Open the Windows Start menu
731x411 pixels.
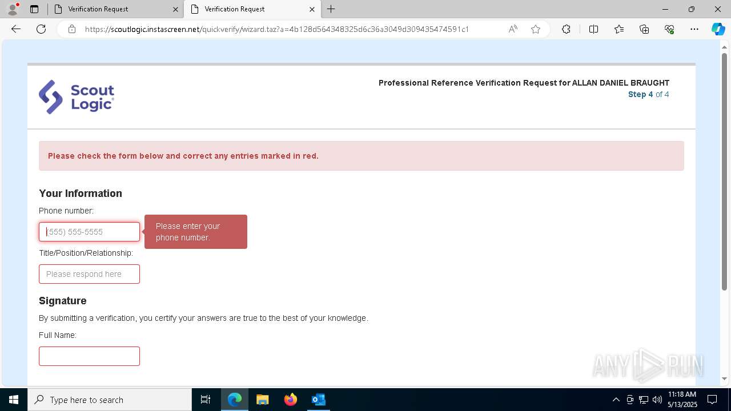[14, 400]
